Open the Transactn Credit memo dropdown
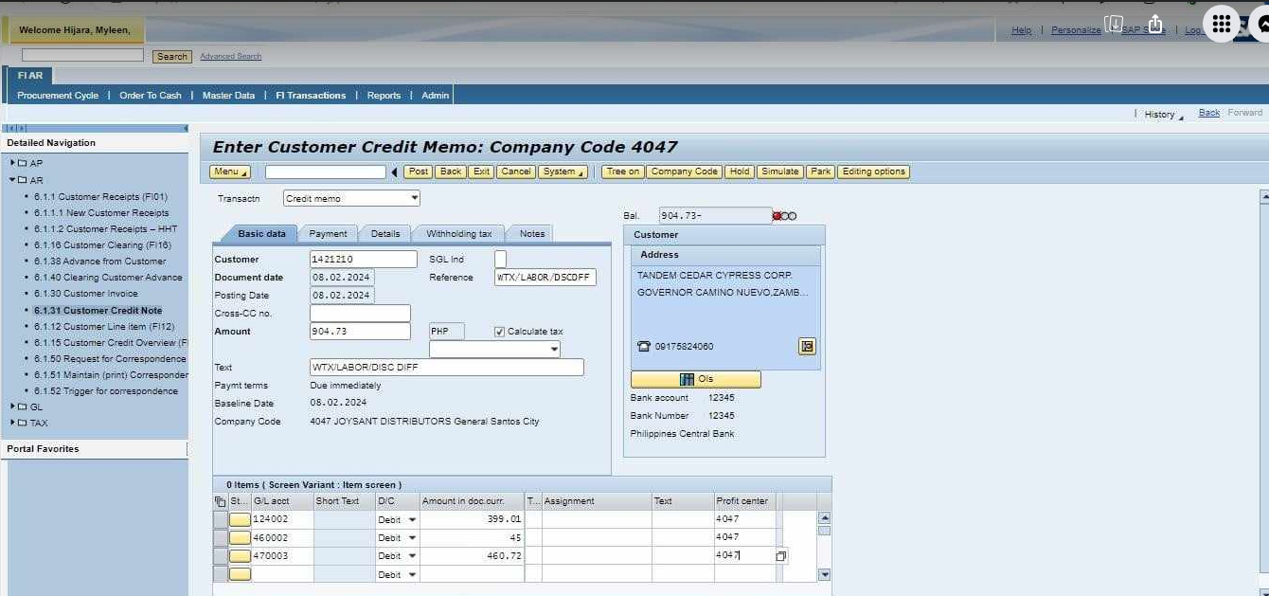The height and width of the screenshot is (596, 1269). pyautogui.click(x=415, y=198)
